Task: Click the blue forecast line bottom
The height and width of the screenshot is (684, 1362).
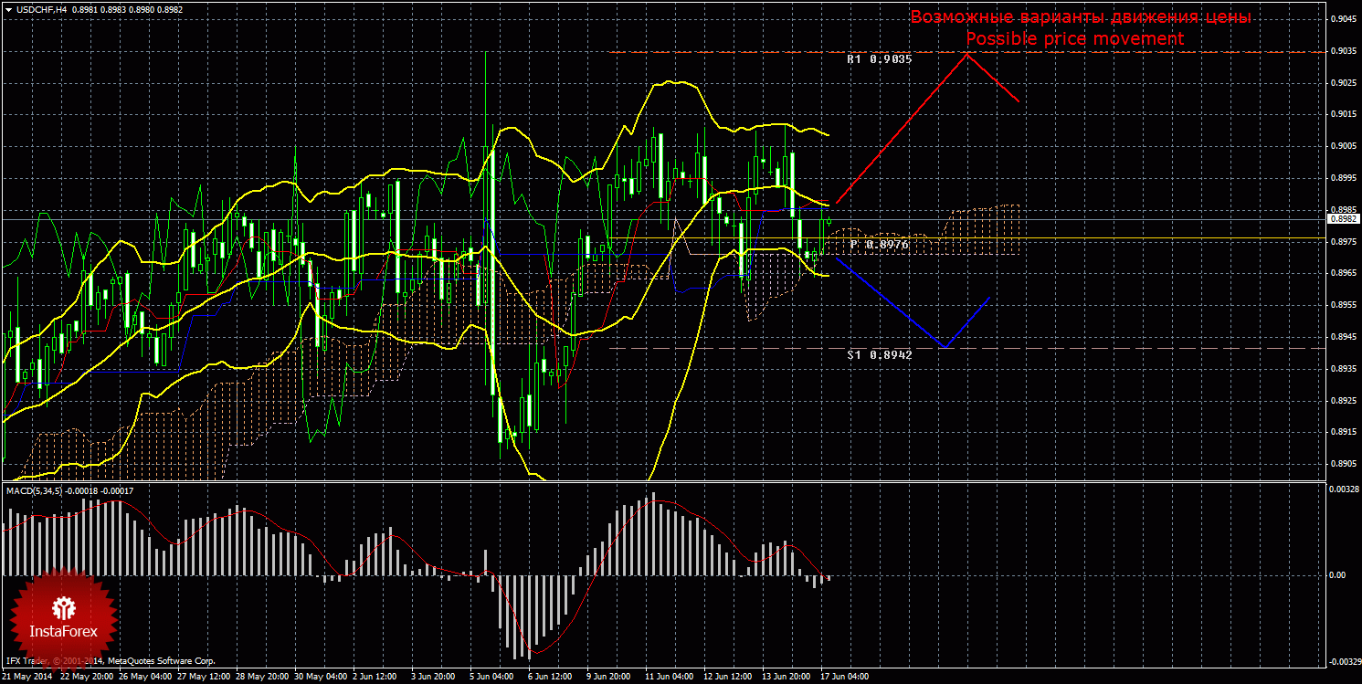Action: 944,347
